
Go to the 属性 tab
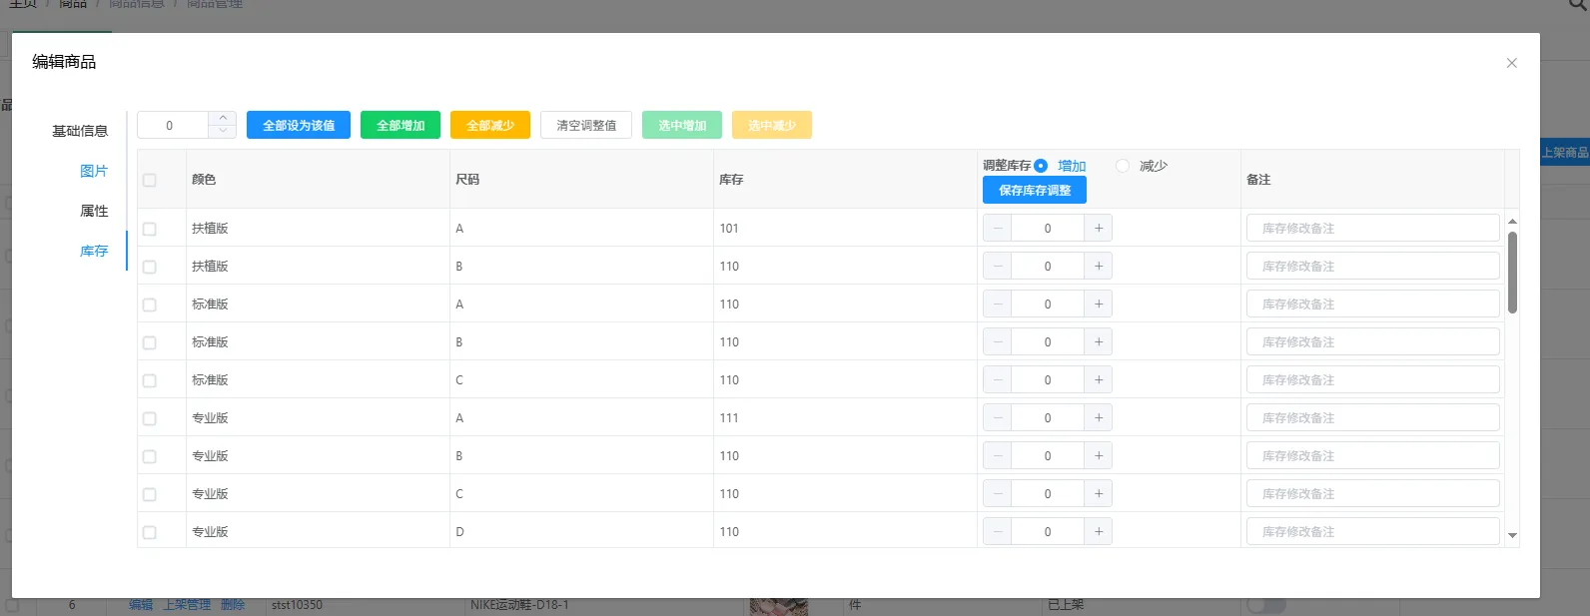coord(93,211)
